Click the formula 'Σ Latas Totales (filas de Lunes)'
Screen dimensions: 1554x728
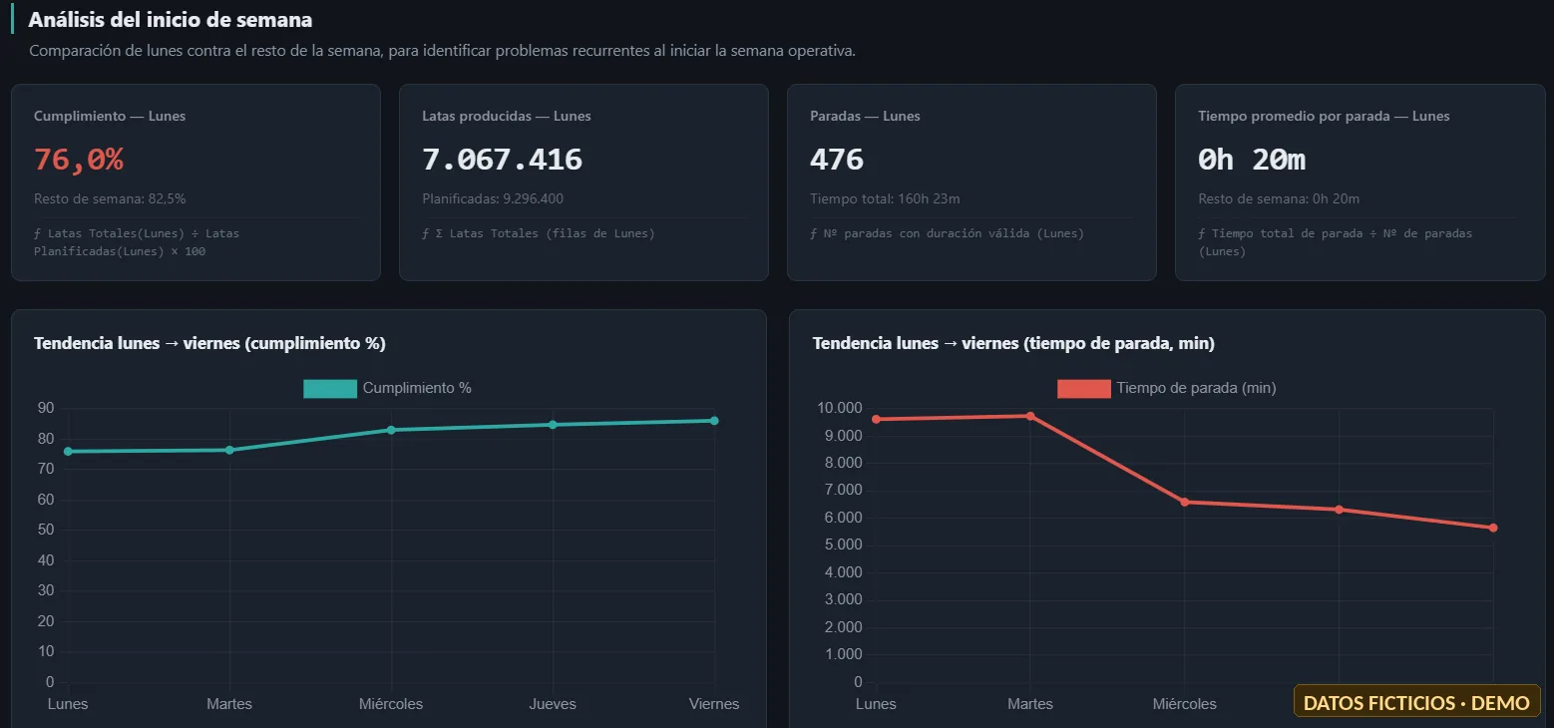(x=539, y=233)
